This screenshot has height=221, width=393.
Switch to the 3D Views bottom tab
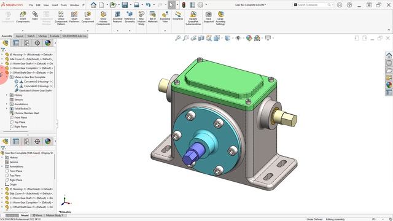click(37, 215)
